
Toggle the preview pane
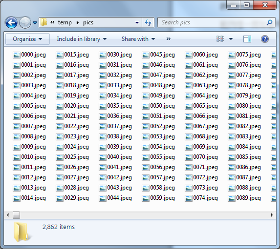tap(247, 39)
